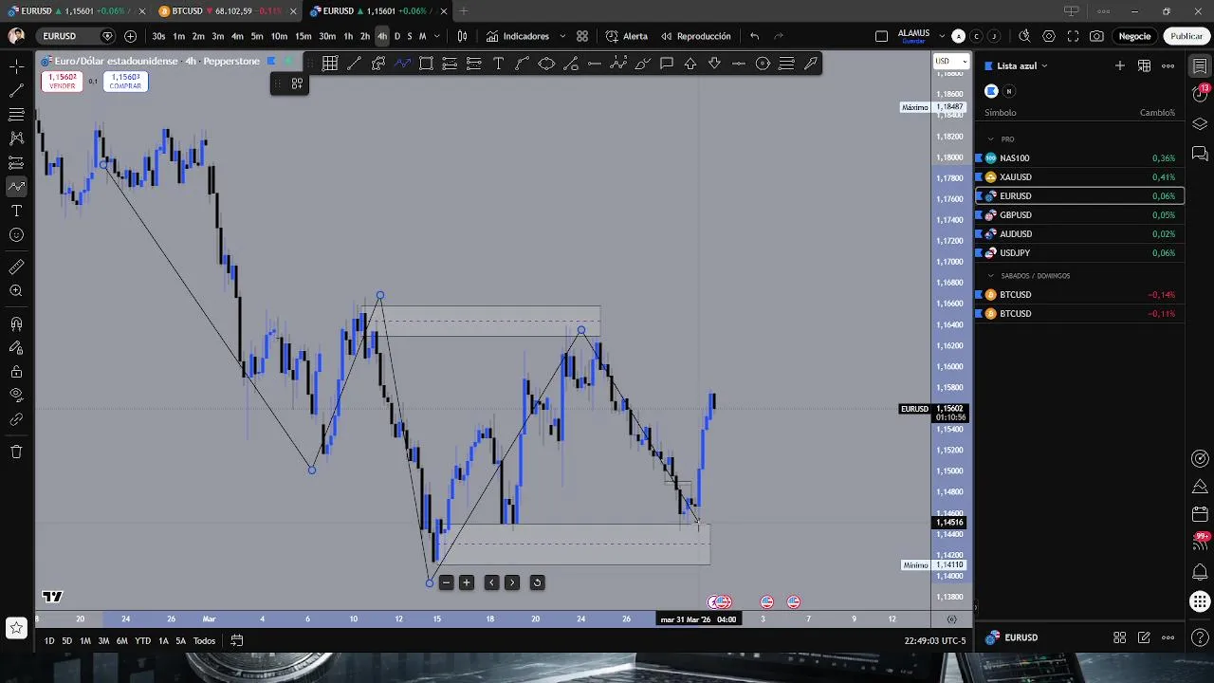This screenshot has height=683, width=1214.
Task: Click the trash remove drawings icon
Action: point(16,452)
